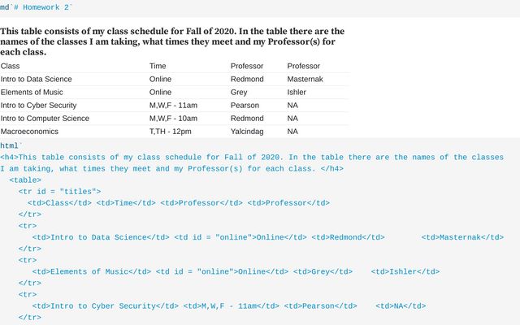Screen dimensions: 520x325
Task: Click the Grey professor table cell
Action: pos(239,92)
